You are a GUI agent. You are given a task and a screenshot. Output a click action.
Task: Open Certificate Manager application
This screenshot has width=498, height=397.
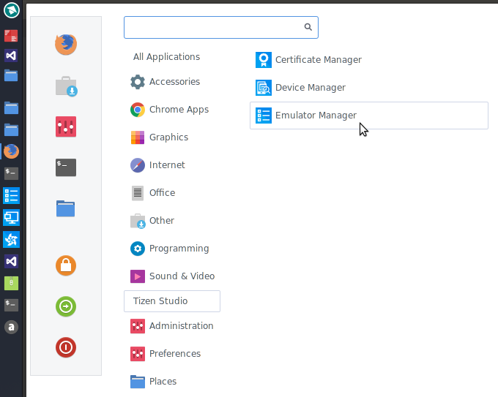click(308, 60)
